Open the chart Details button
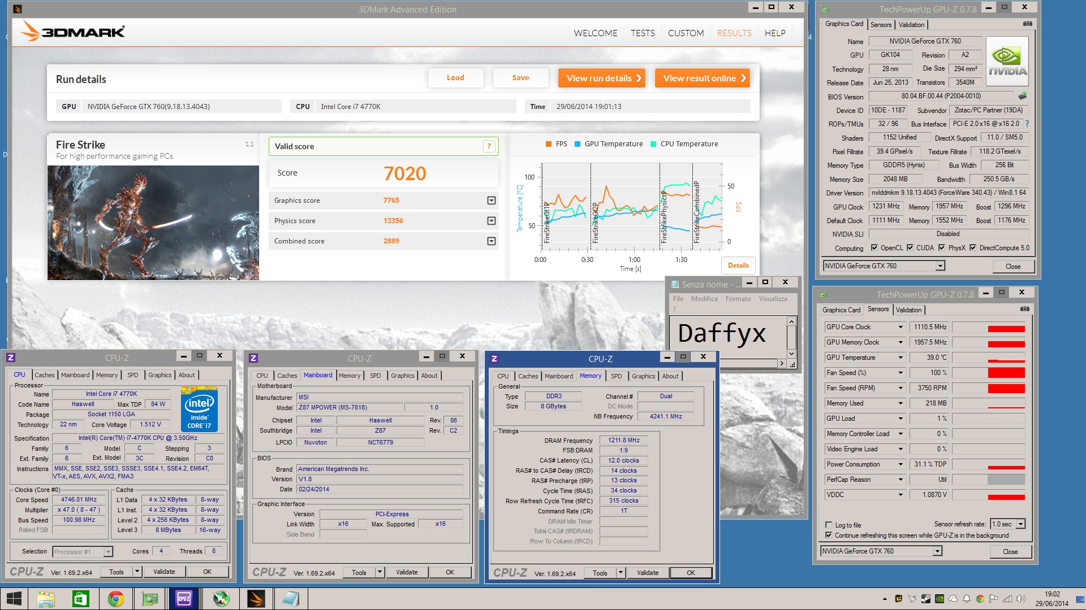The width and height of the screenshot is (1086, 610). pyautogui.click(x=738, y=265)
